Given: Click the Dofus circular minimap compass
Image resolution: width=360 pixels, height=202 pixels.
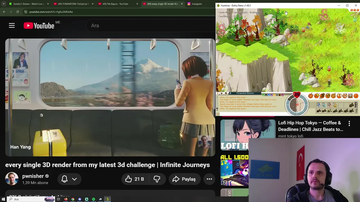Looking at the screenshot, I should 297,104.
